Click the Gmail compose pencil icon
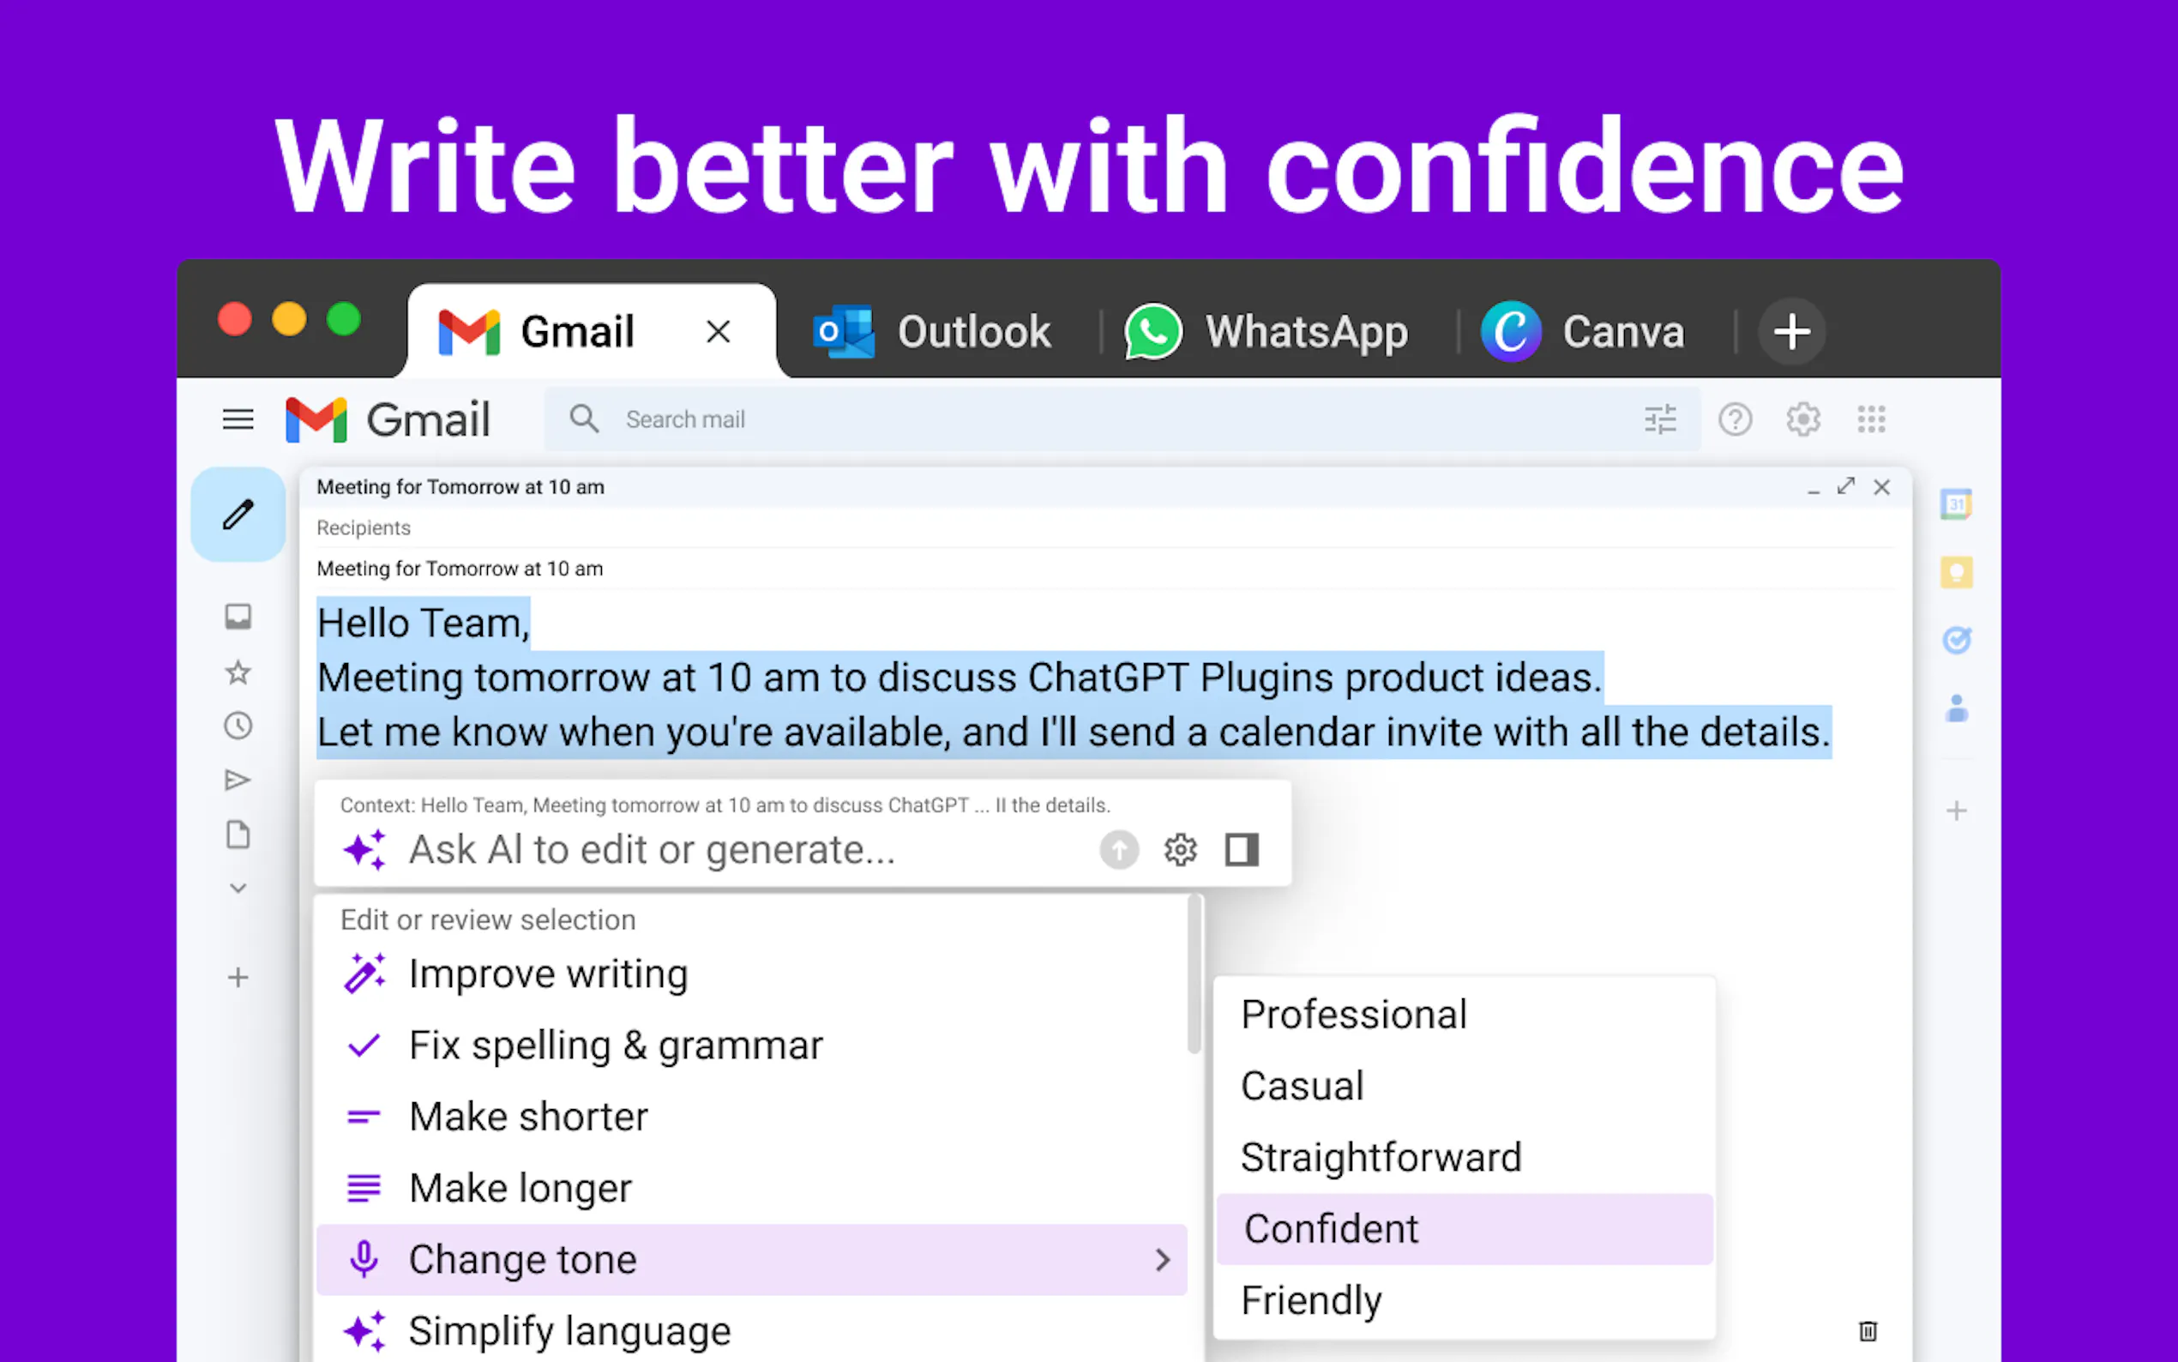2178x1362 pixels. (238, 515)
